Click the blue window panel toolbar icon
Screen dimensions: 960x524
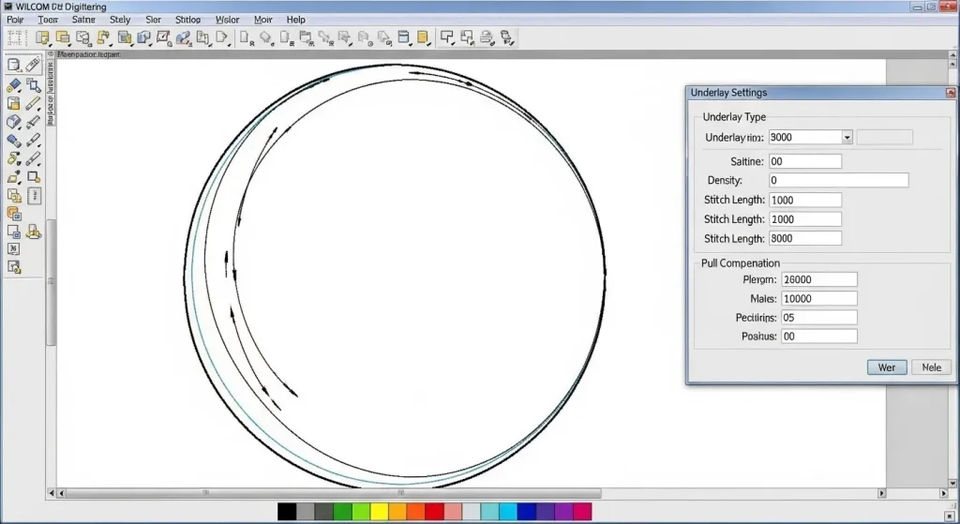coord(403,37)
